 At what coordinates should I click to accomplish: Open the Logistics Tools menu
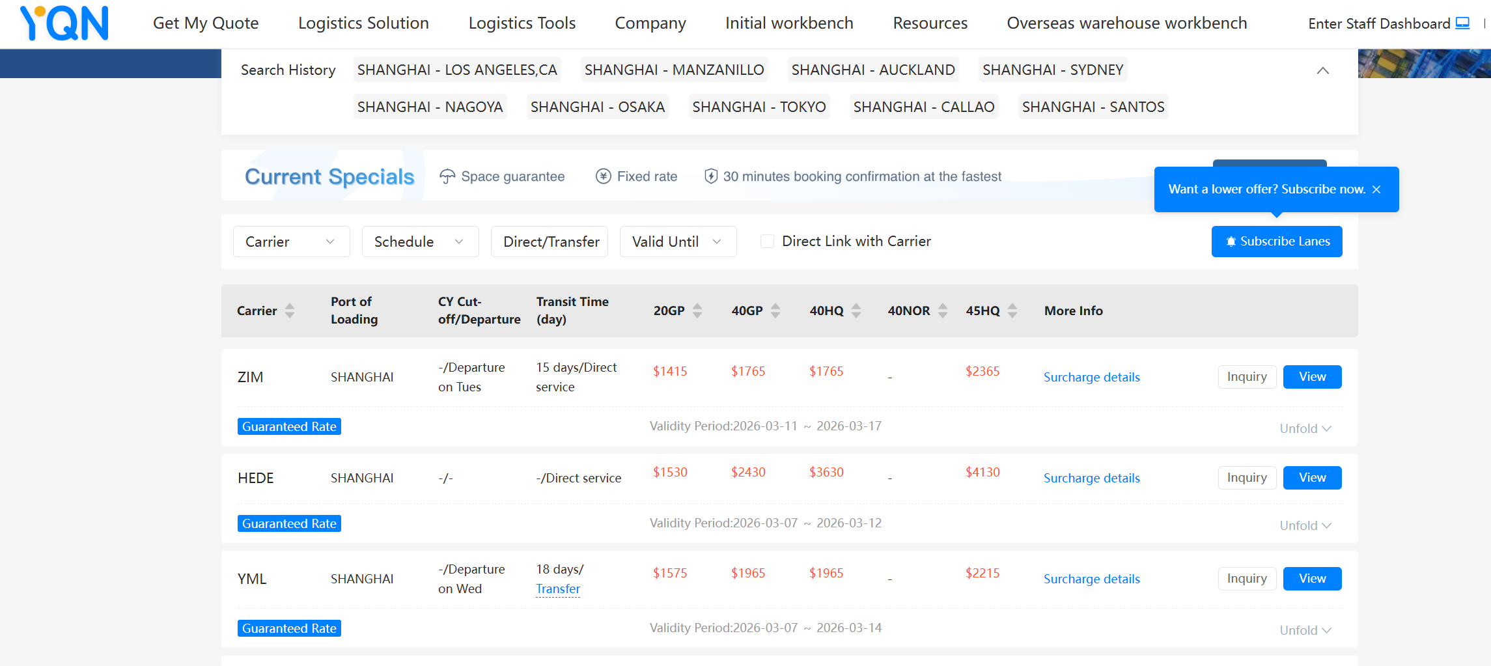(522, 23)
